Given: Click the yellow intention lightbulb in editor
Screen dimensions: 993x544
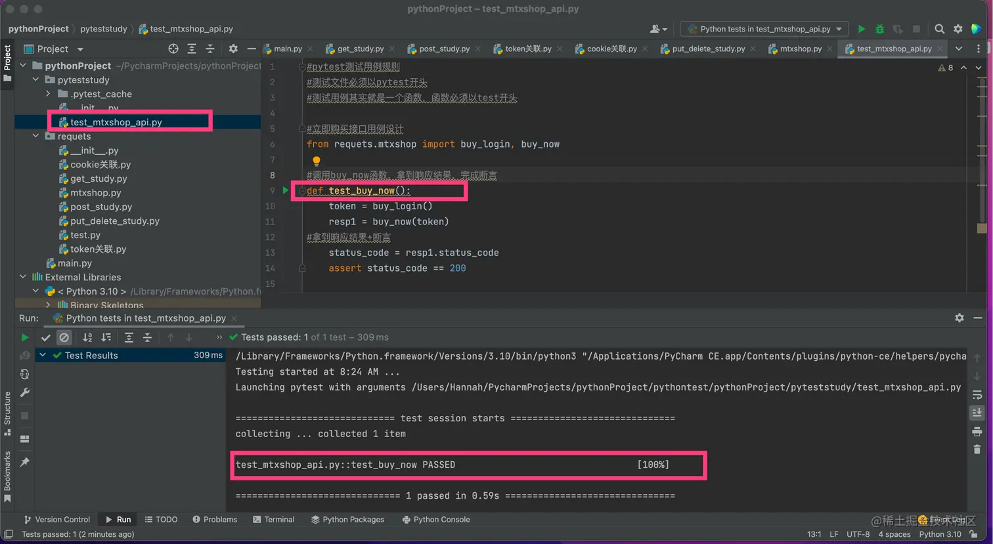Looking at the screenshot, I should tap(317, 161).
